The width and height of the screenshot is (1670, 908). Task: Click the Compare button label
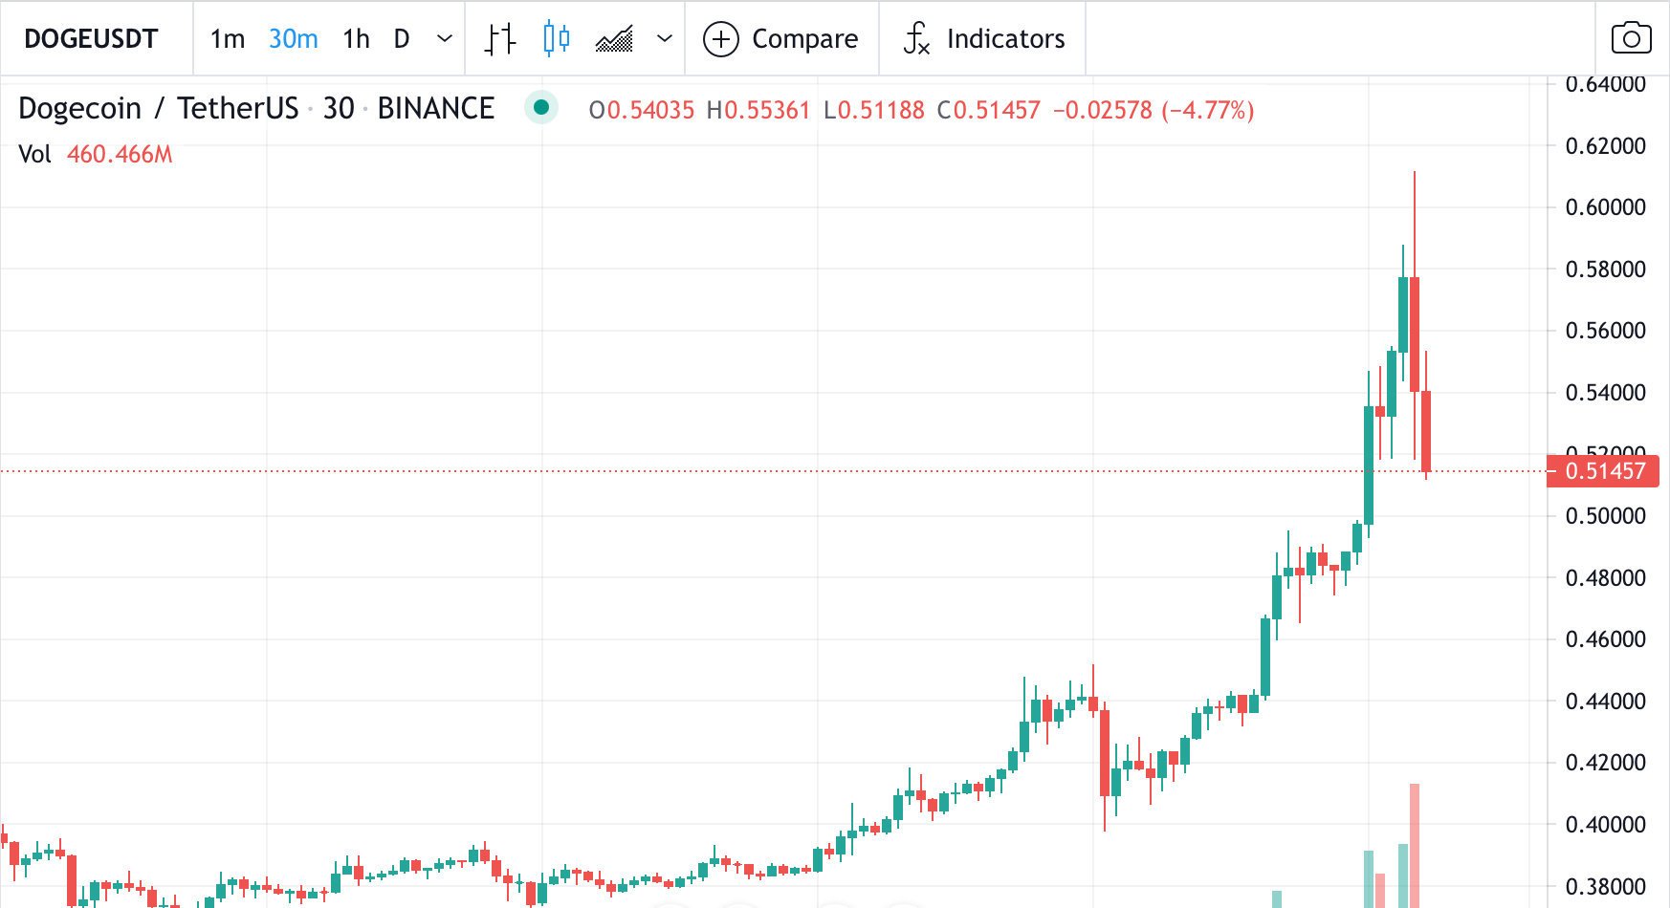point(804,39)
